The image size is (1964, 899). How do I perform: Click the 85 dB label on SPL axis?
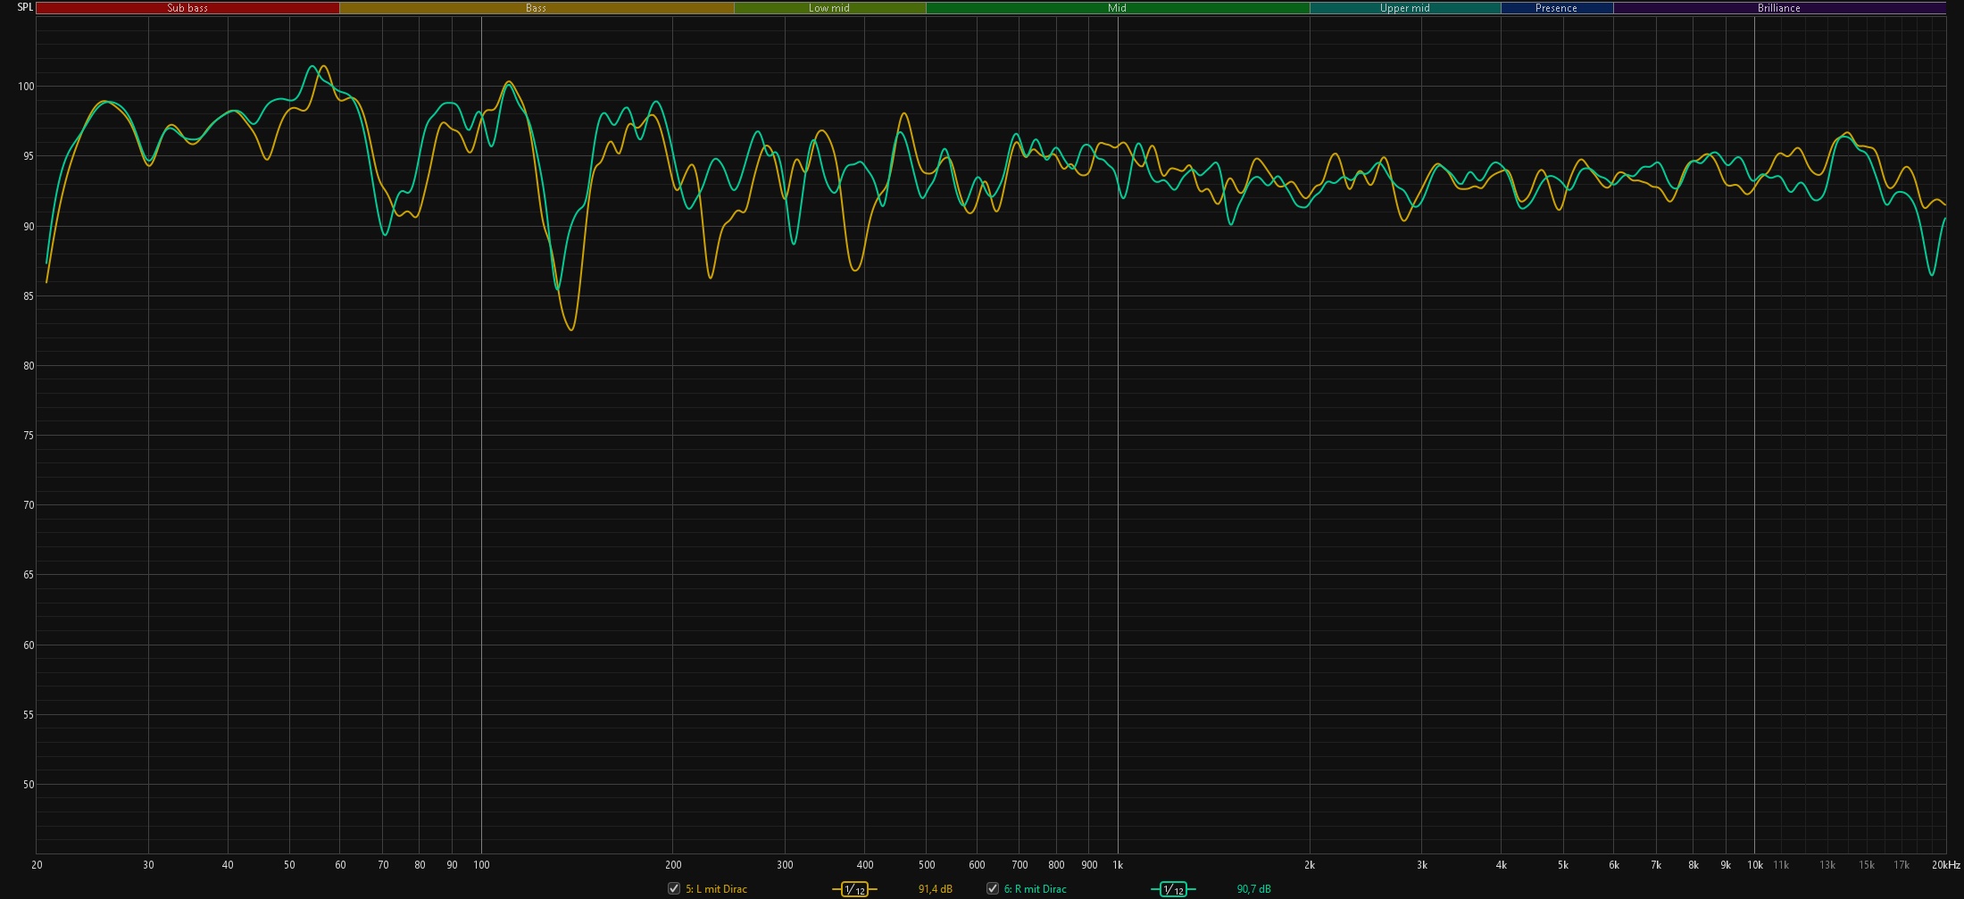point(29,296)
